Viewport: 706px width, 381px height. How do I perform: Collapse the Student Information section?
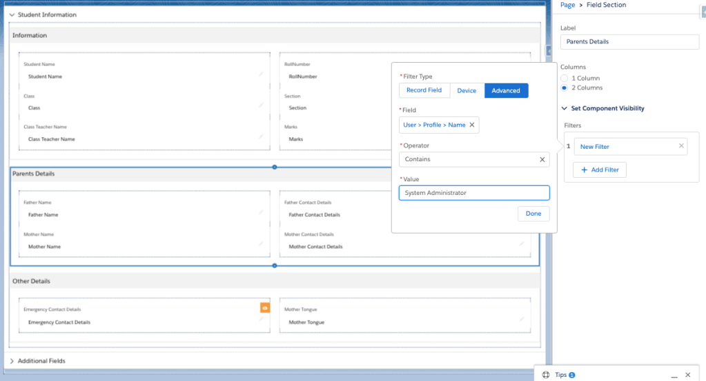tap(12, 14)
